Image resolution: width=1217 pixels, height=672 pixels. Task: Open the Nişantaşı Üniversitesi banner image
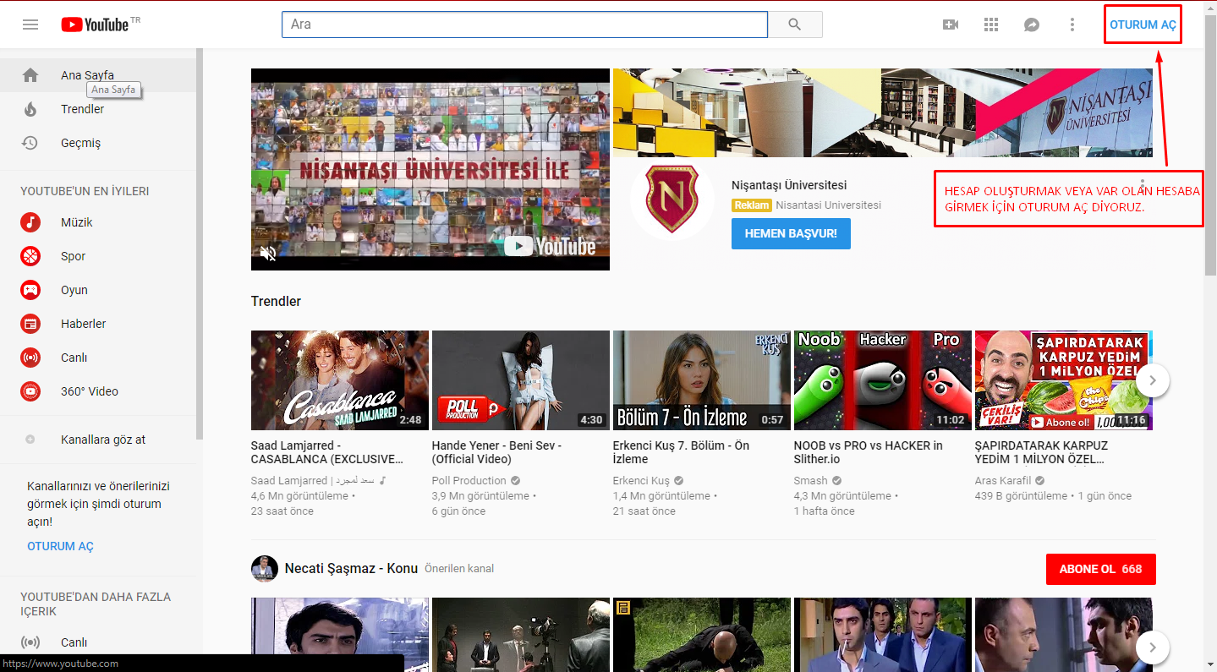[883, 112]
